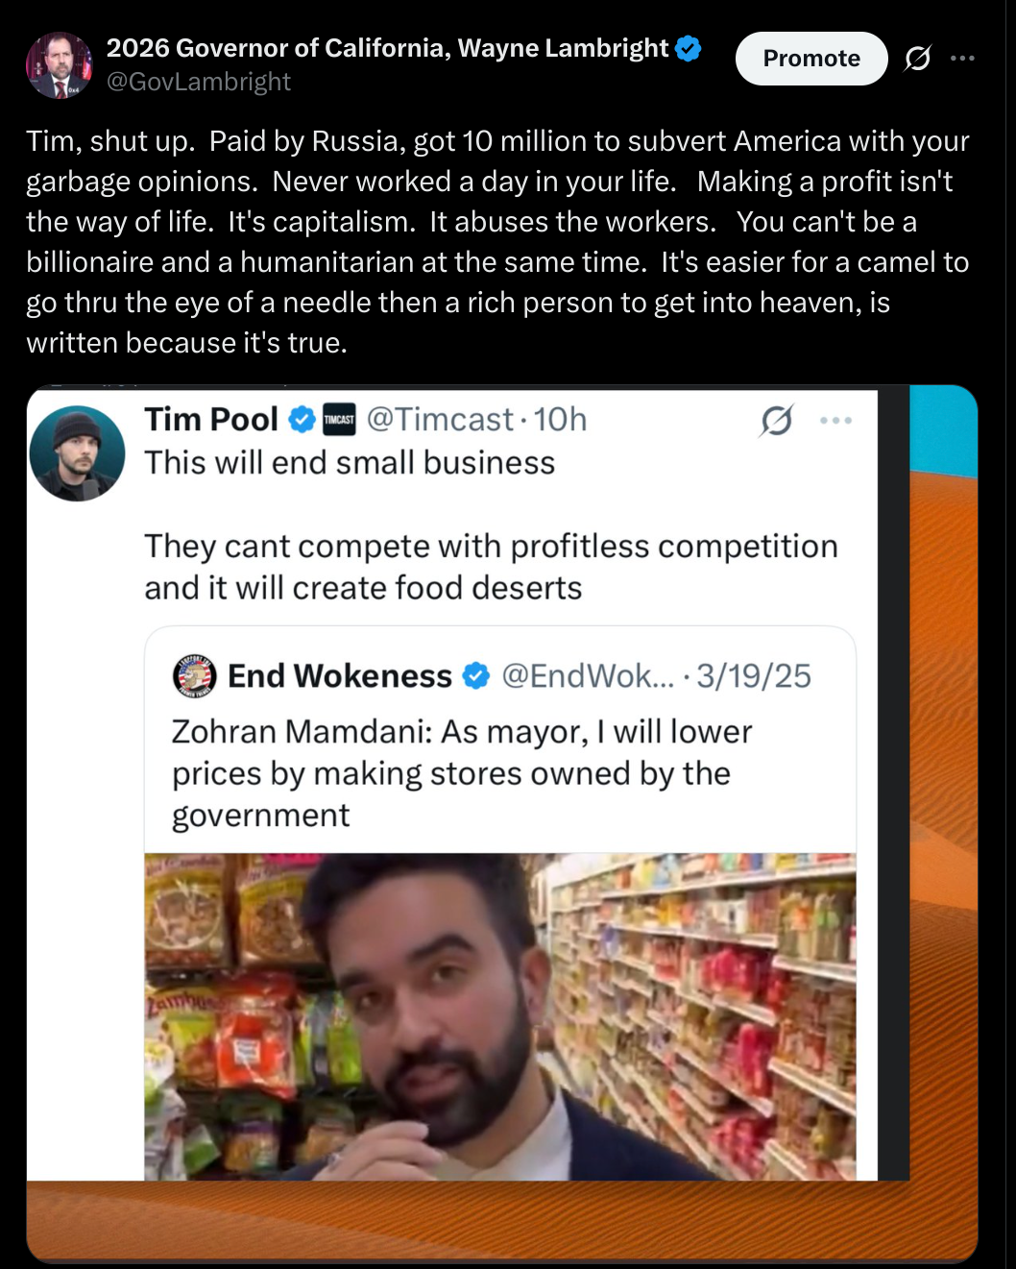
Task: Click the blue verified badge next to Wayne Lambright
Action: click(689, 48)
